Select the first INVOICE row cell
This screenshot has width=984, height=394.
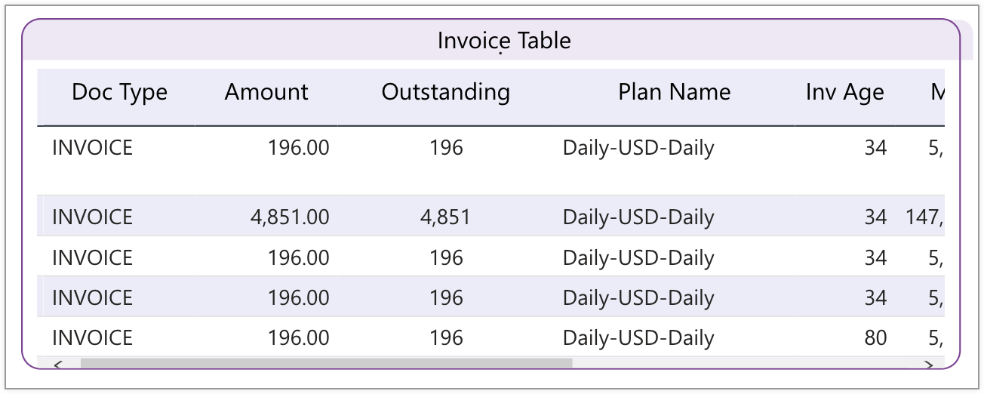pyautogui.click(x=92, y=147)
